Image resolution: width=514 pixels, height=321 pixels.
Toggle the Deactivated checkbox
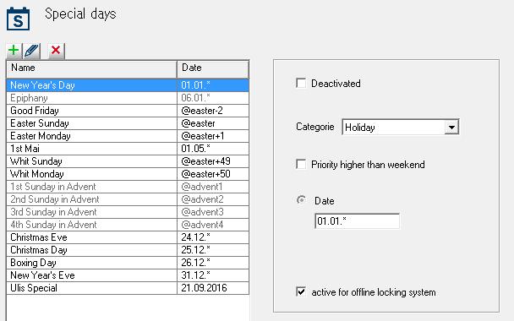point(301,83)
